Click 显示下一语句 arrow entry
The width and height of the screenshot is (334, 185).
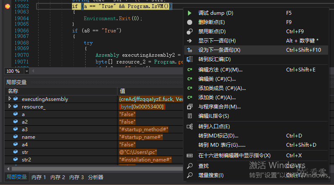coord(217,41)
